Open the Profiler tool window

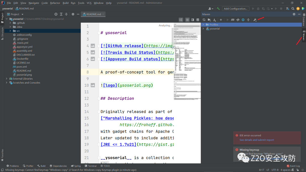tap(28, 166)
